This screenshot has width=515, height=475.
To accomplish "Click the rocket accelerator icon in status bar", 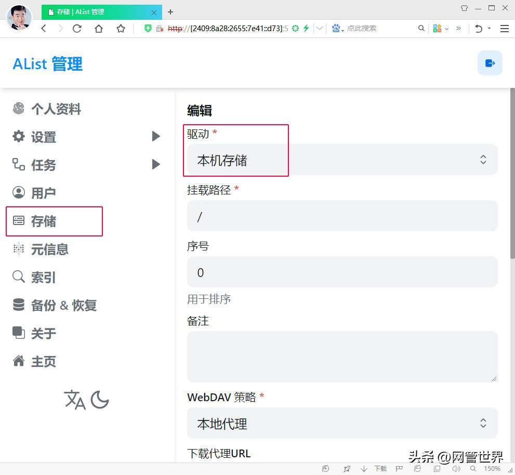I will pos(347,469).
